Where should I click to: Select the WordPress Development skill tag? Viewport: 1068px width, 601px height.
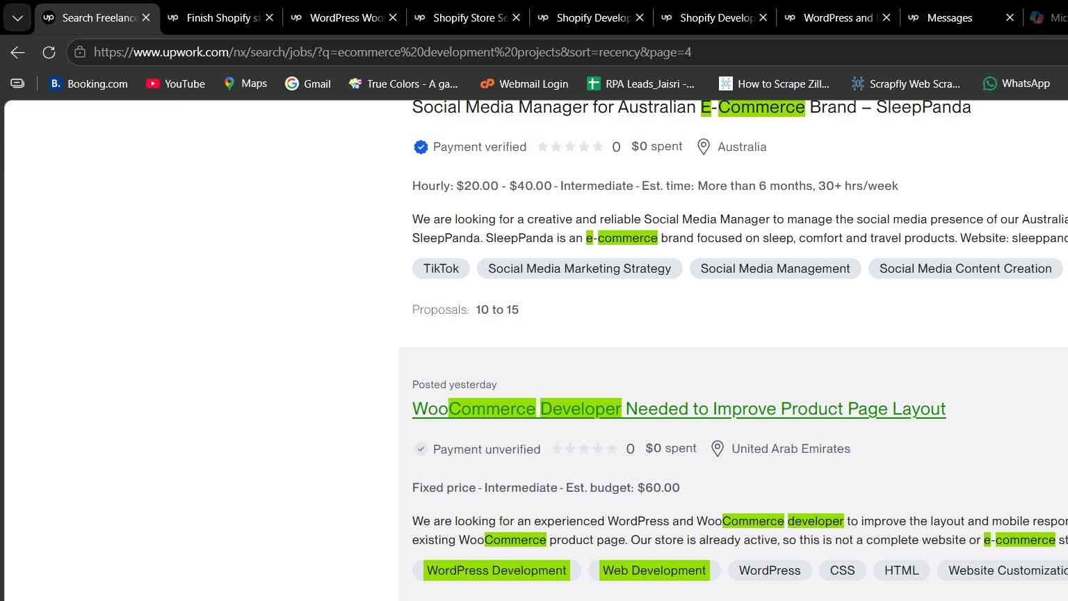[496, 570]
